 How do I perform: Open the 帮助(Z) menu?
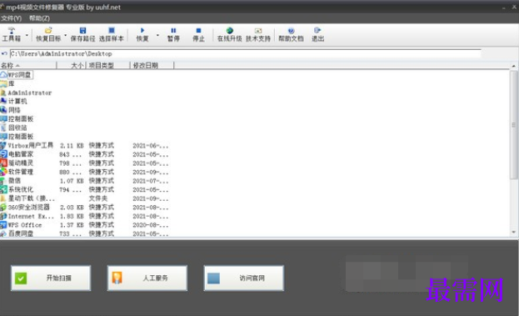pyautogui.click(x=39, y=18)
